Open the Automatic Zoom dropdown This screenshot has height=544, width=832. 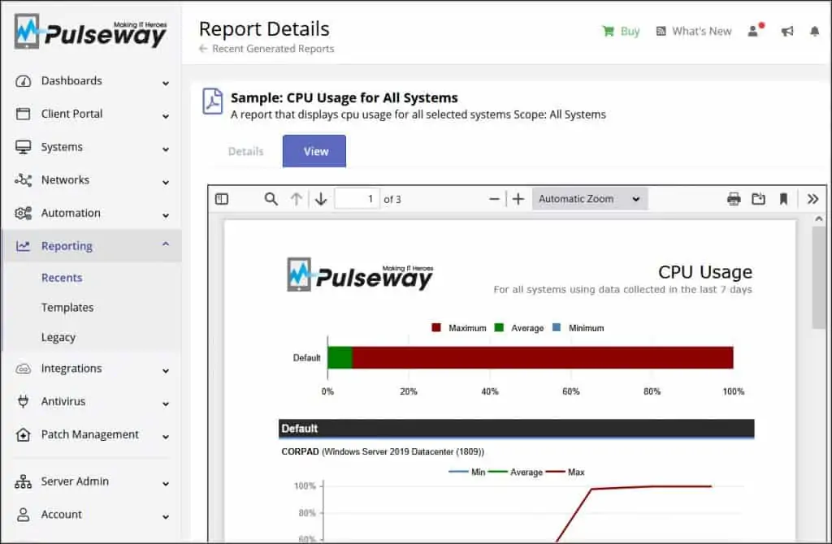(590, 199)
